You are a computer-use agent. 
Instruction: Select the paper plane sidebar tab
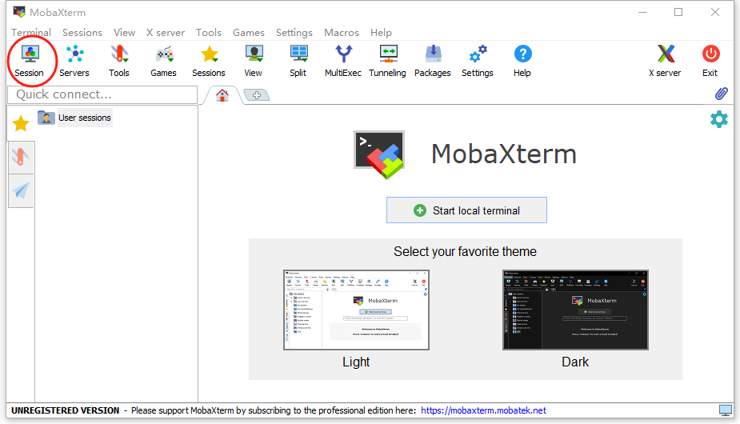(x=21, y=190)
